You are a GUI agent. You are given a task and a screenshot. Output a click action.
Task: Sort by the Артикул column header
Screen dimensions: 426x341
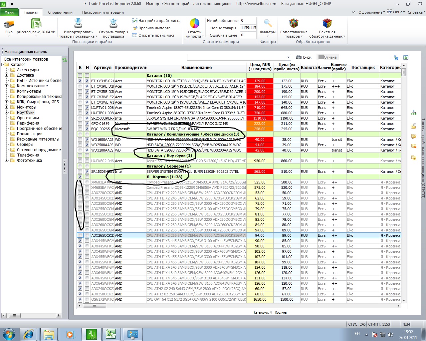103,67
